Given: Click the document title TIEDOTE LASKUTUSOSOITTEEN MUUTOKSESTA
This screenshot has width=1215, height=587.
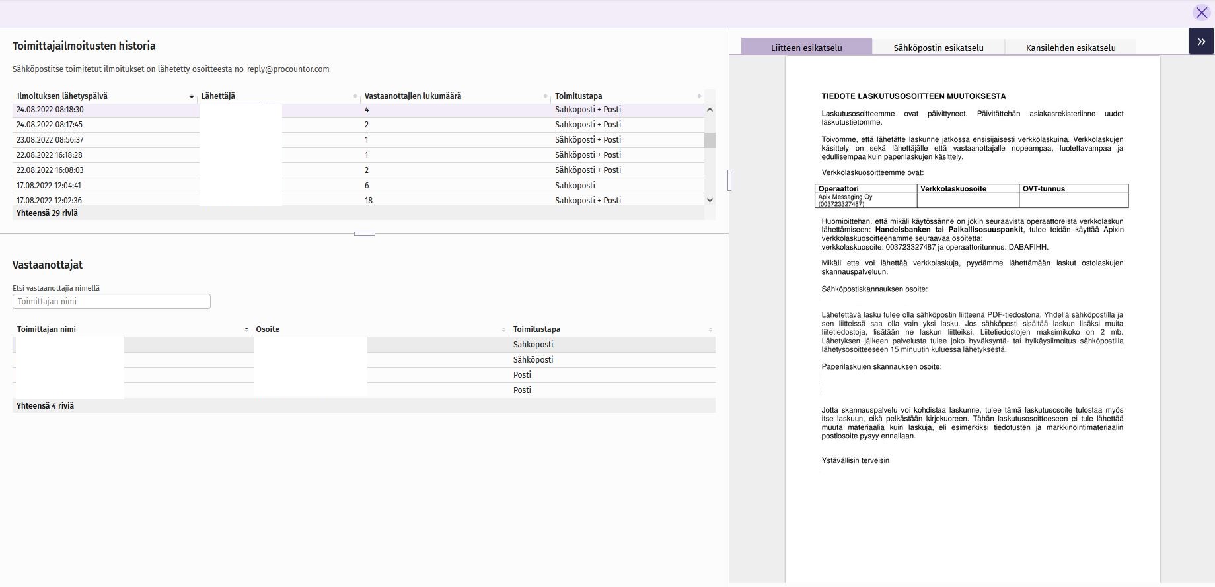Looking at the screenshot, I should coord(914,96).
